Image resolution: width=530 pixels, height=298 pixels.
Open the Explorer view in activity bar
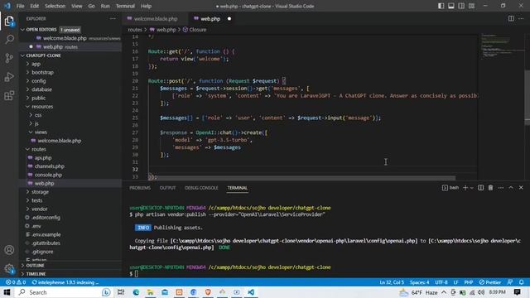[x=9, y=22]
